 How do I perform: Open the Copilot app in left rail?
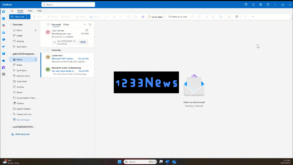click(4, 26)
